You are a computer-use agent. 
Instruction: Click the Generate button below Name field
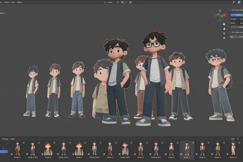pos(237,27)
